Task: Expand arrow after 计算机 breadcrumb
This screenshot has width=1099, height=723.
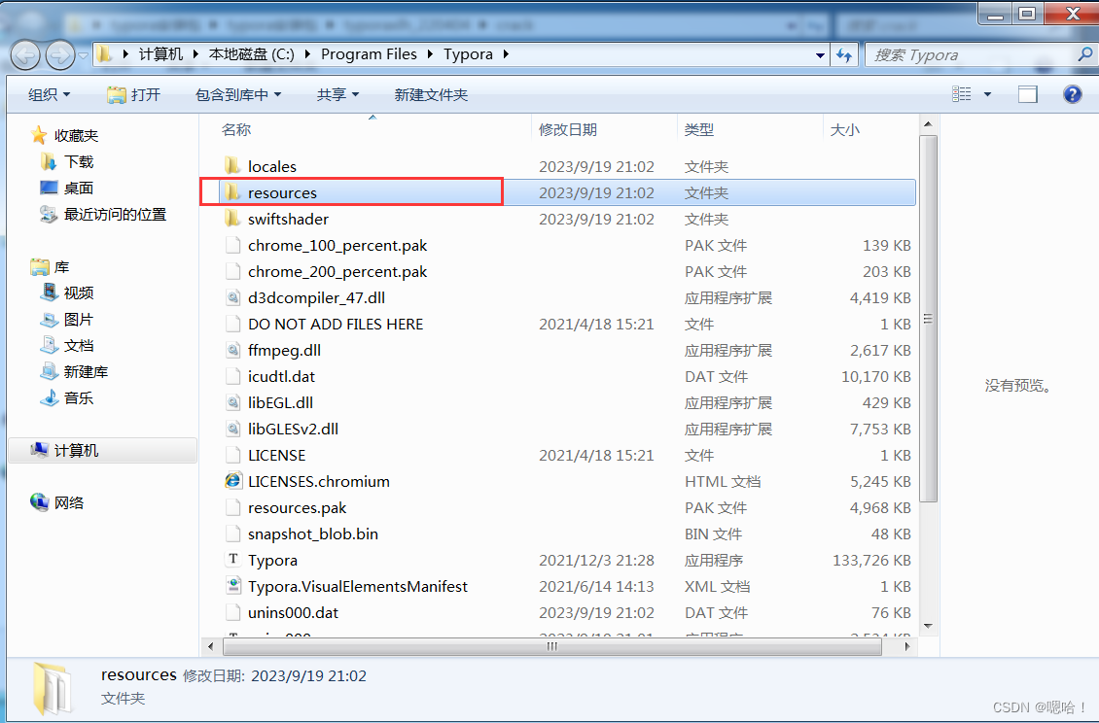Action: click(195, 54)
